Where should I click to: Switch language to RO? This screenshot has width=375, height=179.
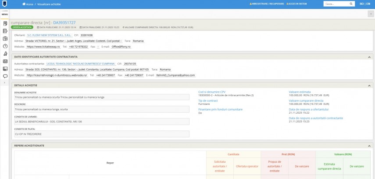pyautogui.click(x=361, y=4)
